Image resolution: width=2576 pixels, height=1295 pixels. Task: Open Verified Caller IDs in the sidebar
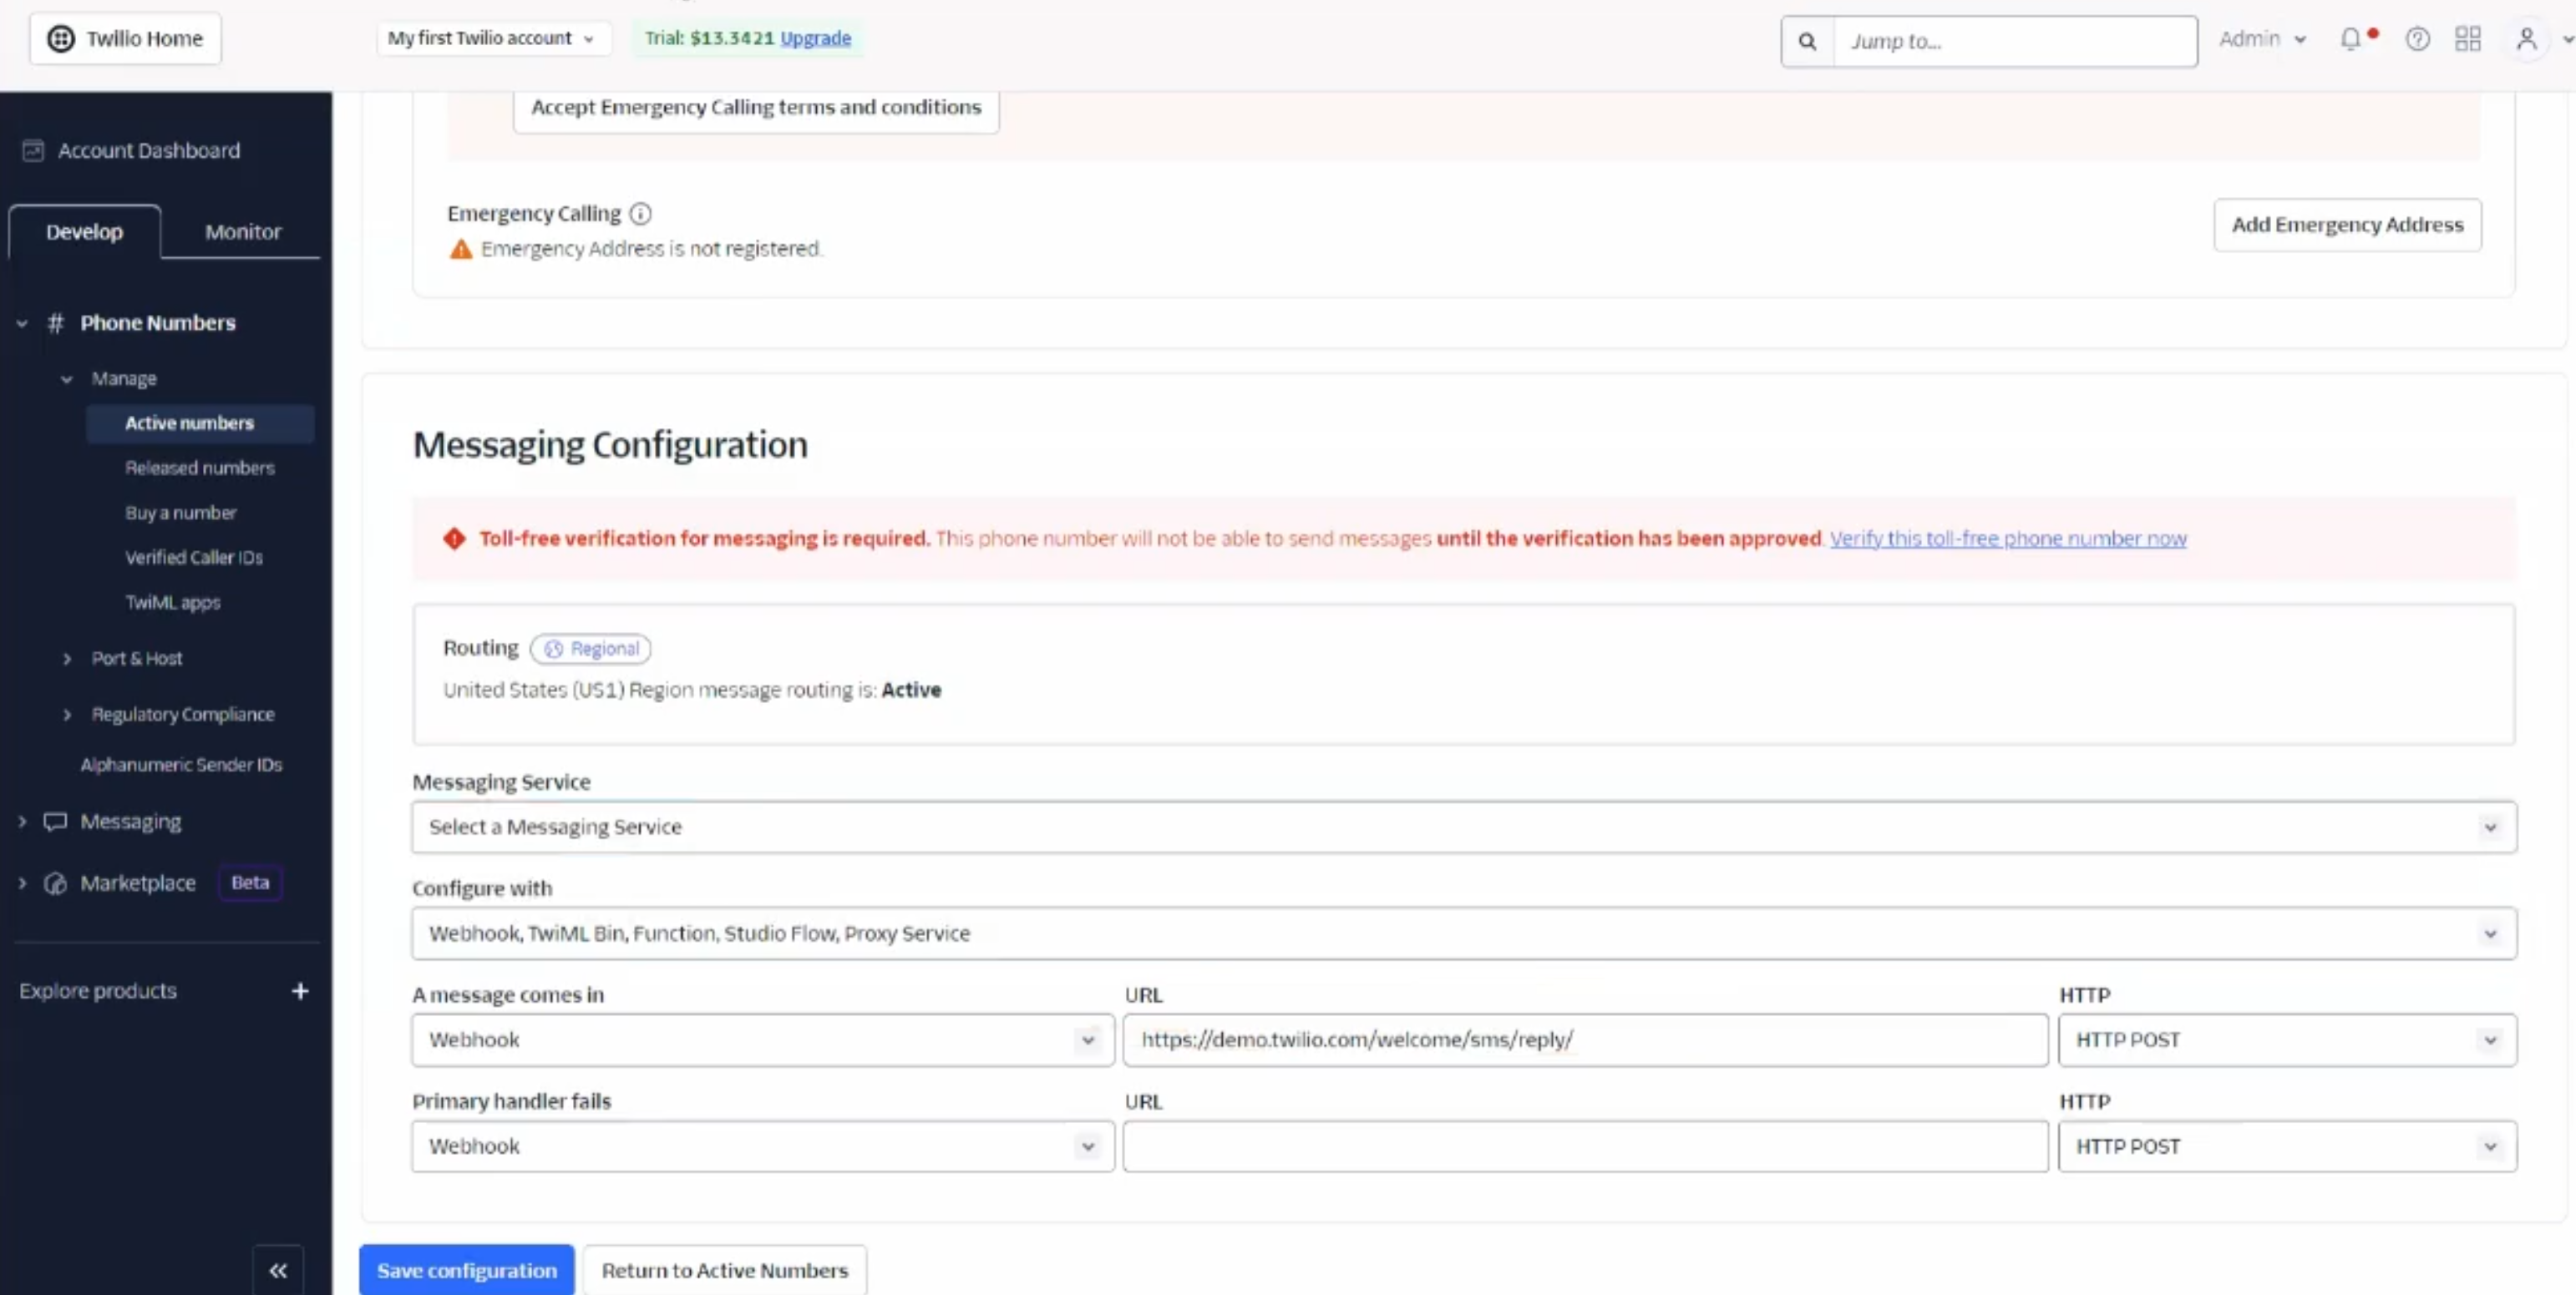pyautogui.click(x=194, y=558)
